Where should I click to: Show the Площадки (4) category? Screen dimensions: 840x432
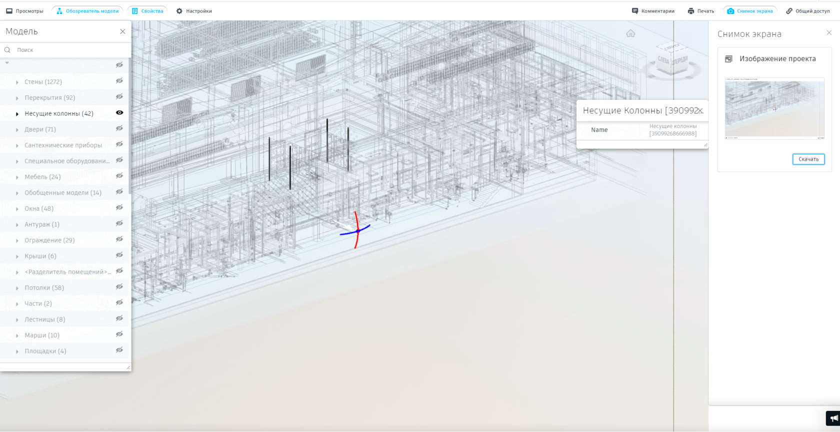[x=119, y=350]
